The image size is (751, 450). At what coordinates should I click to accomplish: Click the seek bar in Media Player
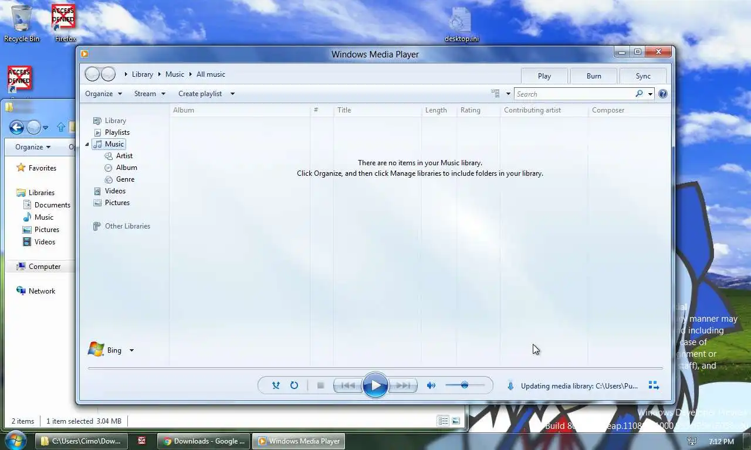pyautogui.click(x=375, y=369)
